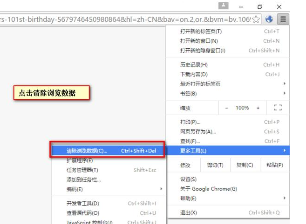Viewport: 306px width, 224px height.
Task: Increase zoom with the plus button
Action: [258, 108]
